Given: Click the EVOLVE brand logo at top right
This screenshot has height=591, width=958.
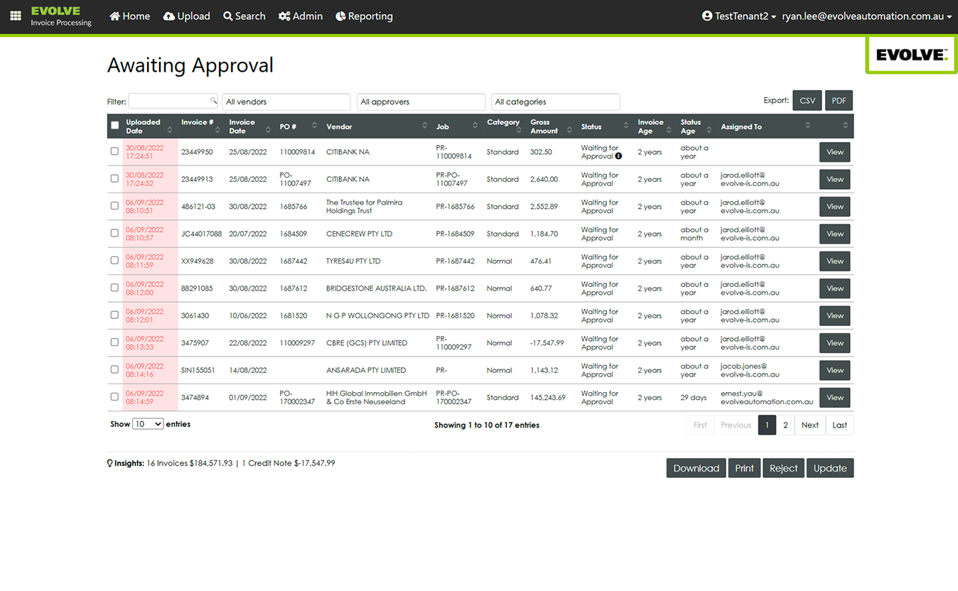Looking at the screenshot, I should (x=911, y=55).
